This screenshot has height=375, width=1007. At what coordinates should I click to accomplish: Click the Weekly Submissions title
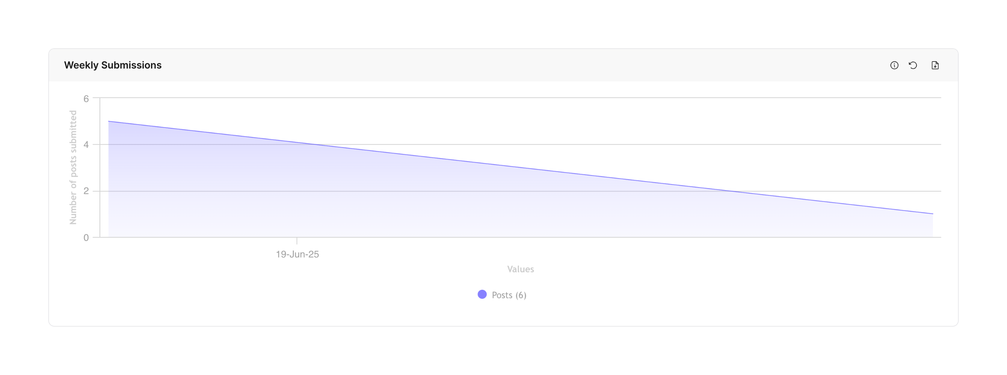click(112, 65)
